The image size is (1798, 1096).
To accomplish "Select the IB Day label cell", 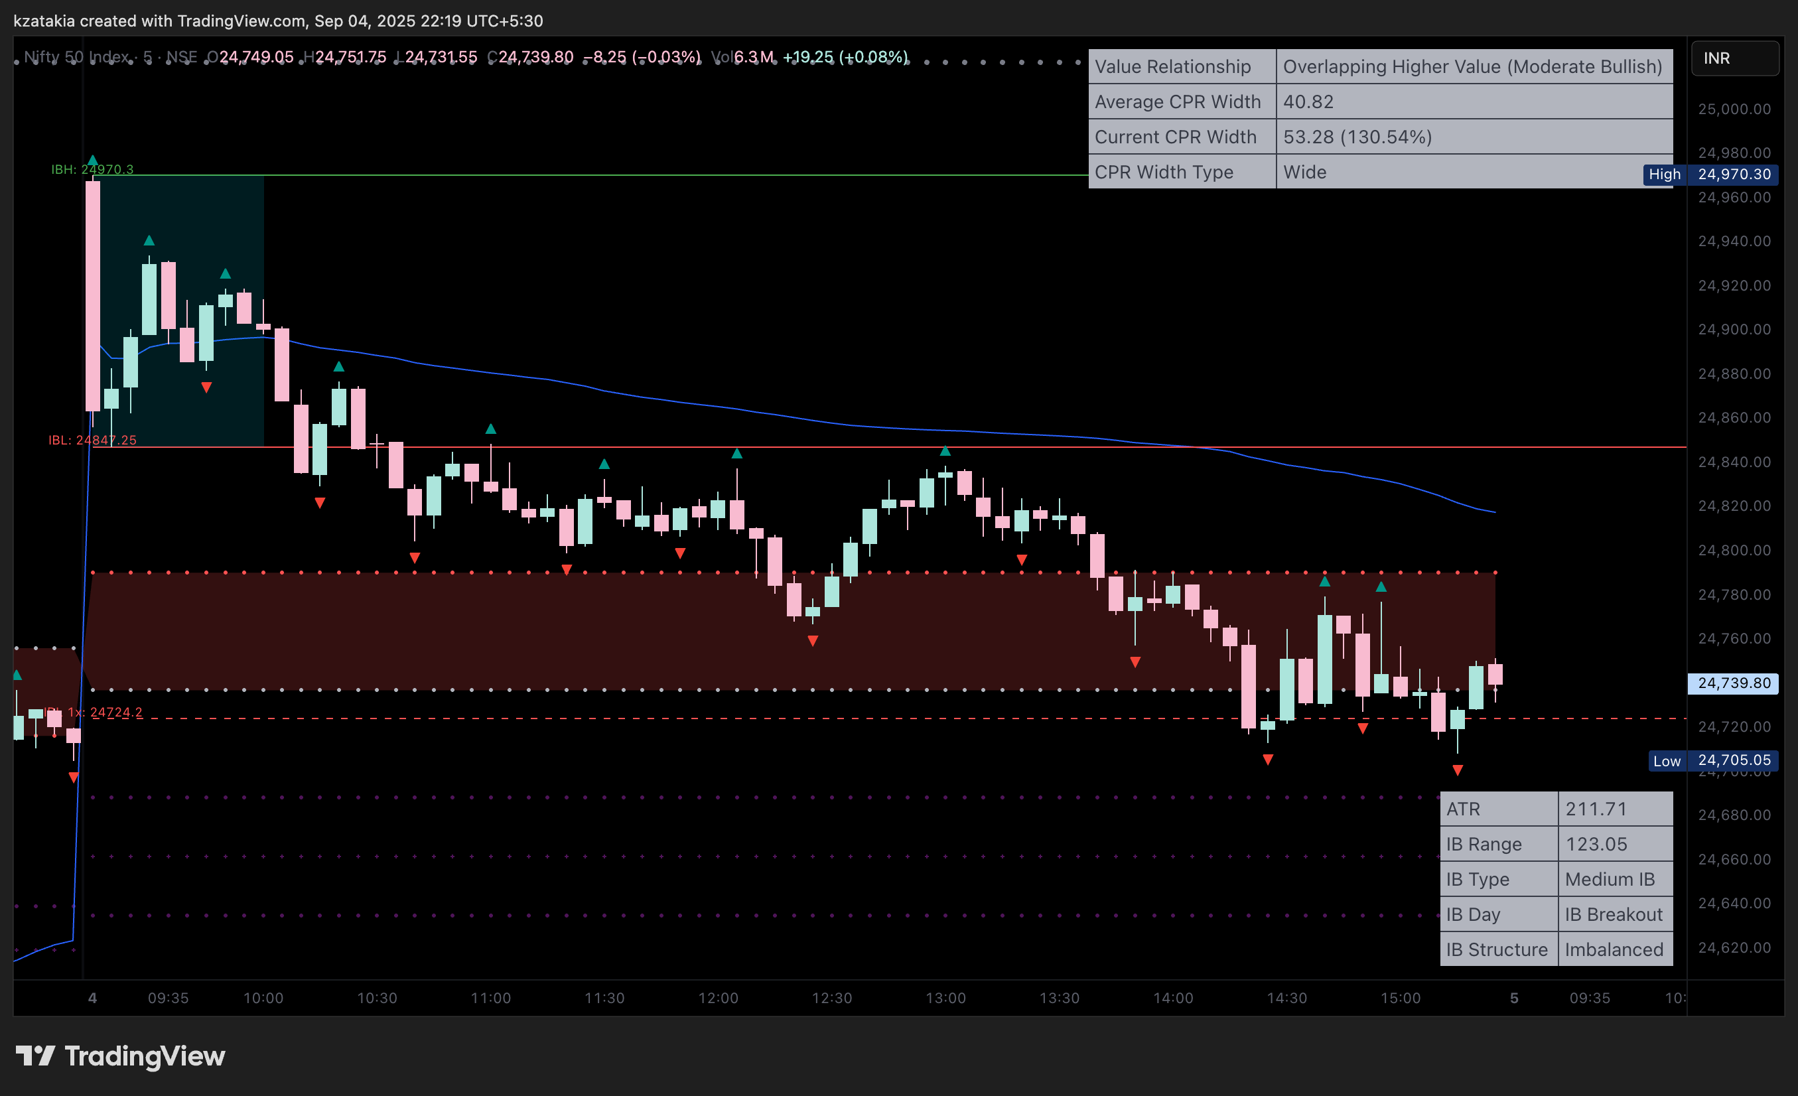I will pos(1499,914).
